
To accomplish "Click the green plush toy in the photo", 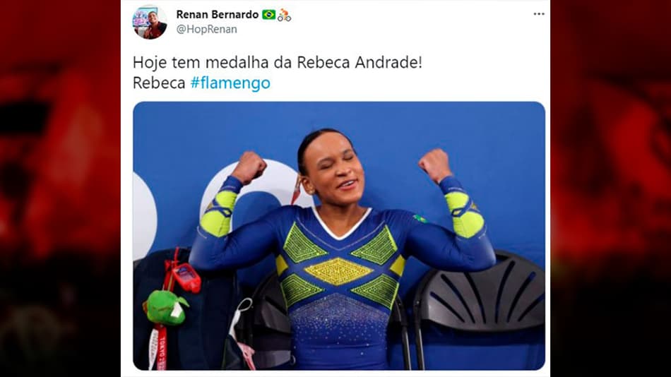I will [x=166, y=307].
